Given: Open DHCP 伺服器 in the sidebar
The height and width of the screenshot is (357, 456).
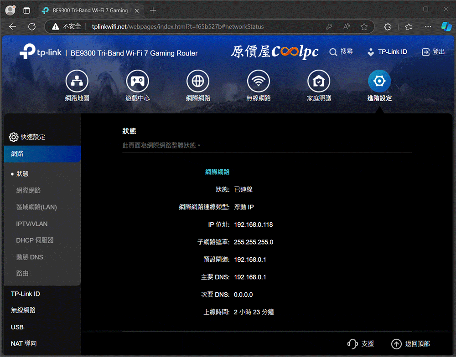Looking at the screenshot, I should pos(35,240).
